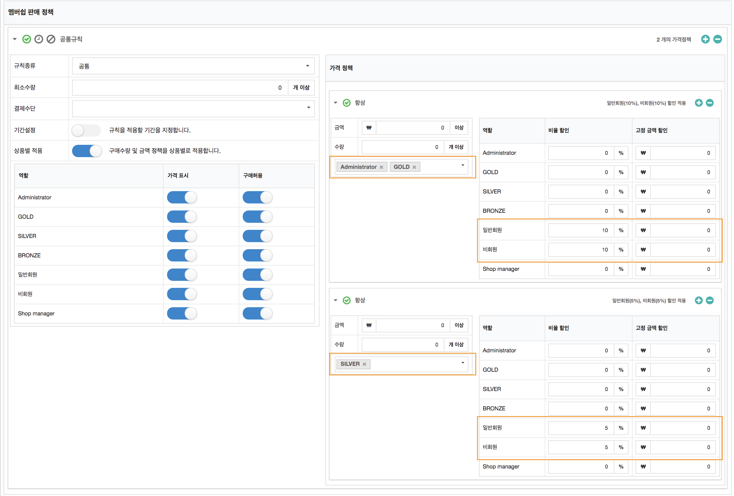
Task: Click the 가격 정책 panel heading
Action: 341,68
